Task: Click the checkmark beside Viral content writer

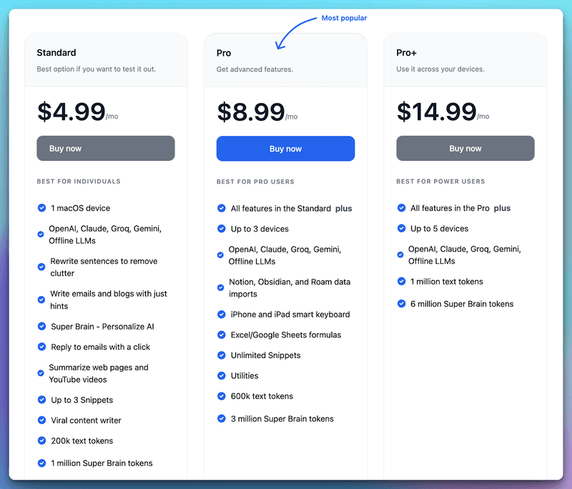Action: [41, 420]
